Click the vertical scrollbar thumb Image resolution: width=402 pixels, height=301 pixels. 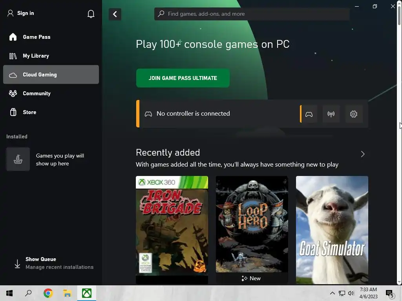(x=399, y=15)
